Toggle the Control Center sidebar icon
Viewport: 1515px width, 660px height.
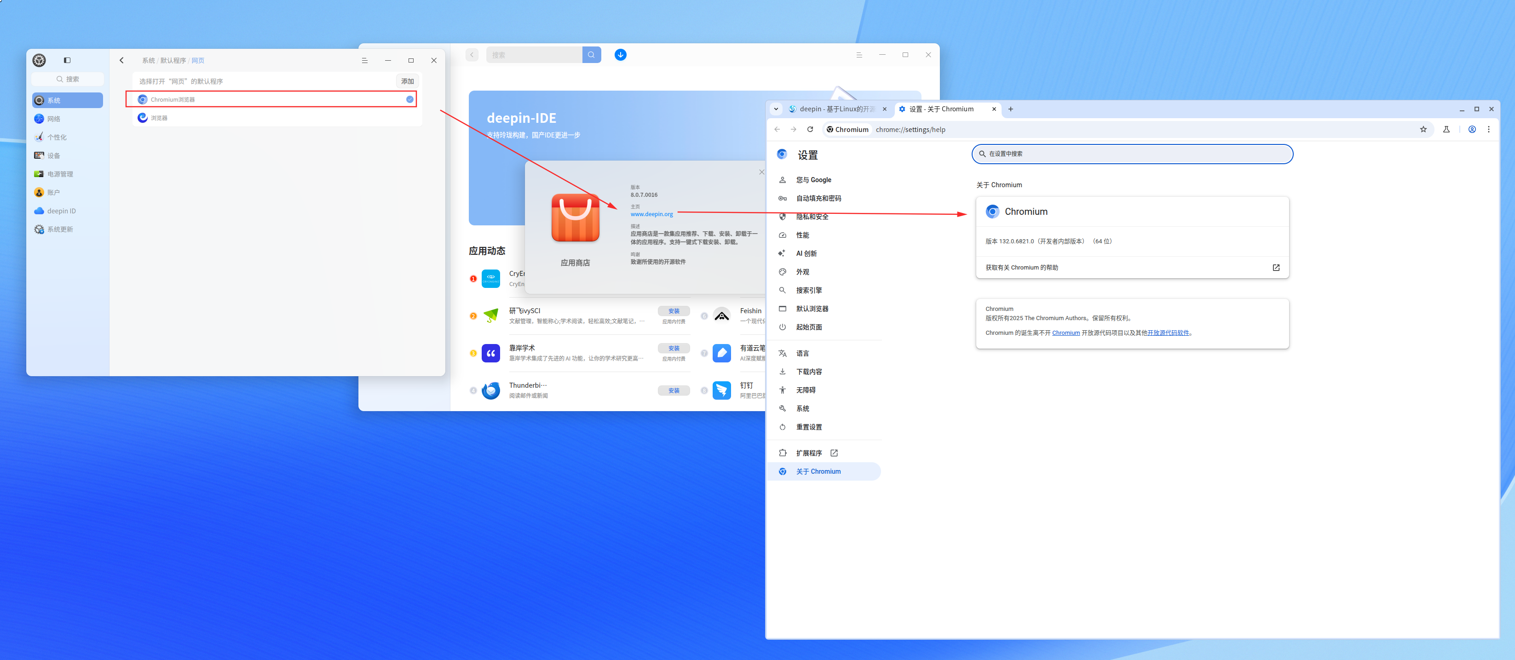click(x=67, y=60)
